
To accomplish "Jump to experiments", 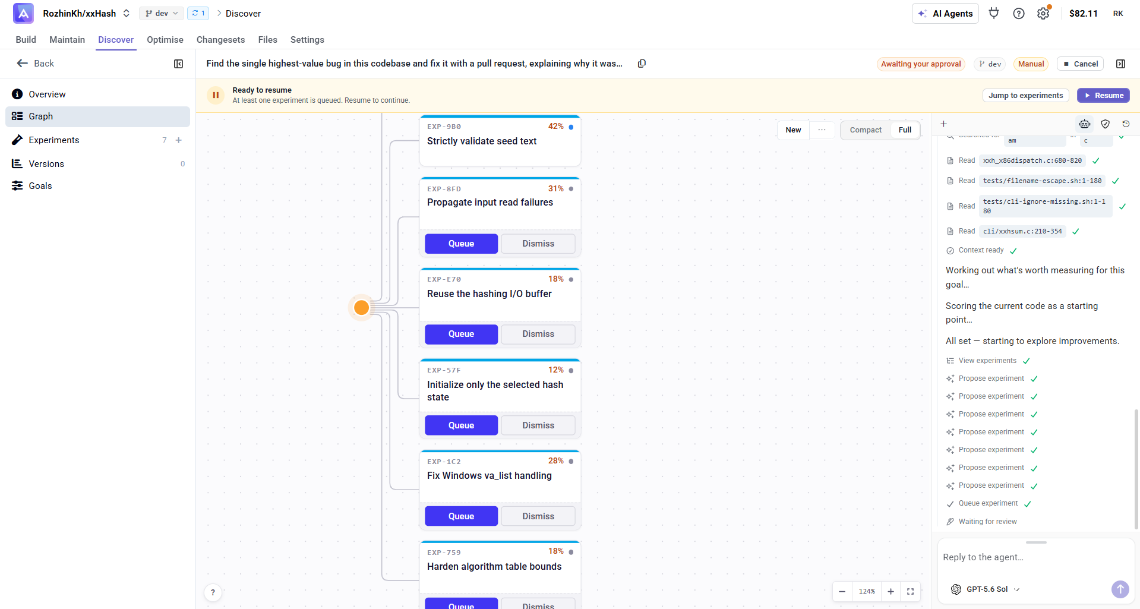I will coord(1025,95).
